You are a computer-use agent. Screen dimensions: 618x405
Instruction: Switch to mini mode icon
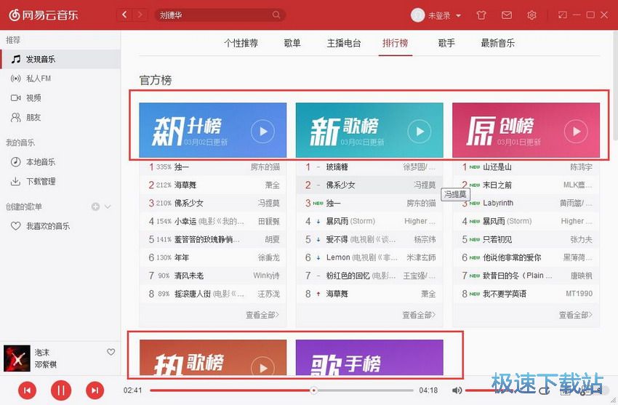click(563, 15)
